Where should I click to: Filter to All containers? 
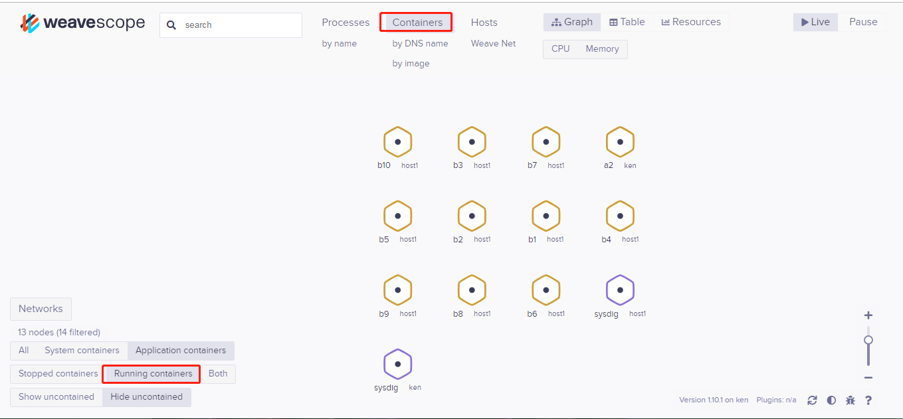(24, 350)
